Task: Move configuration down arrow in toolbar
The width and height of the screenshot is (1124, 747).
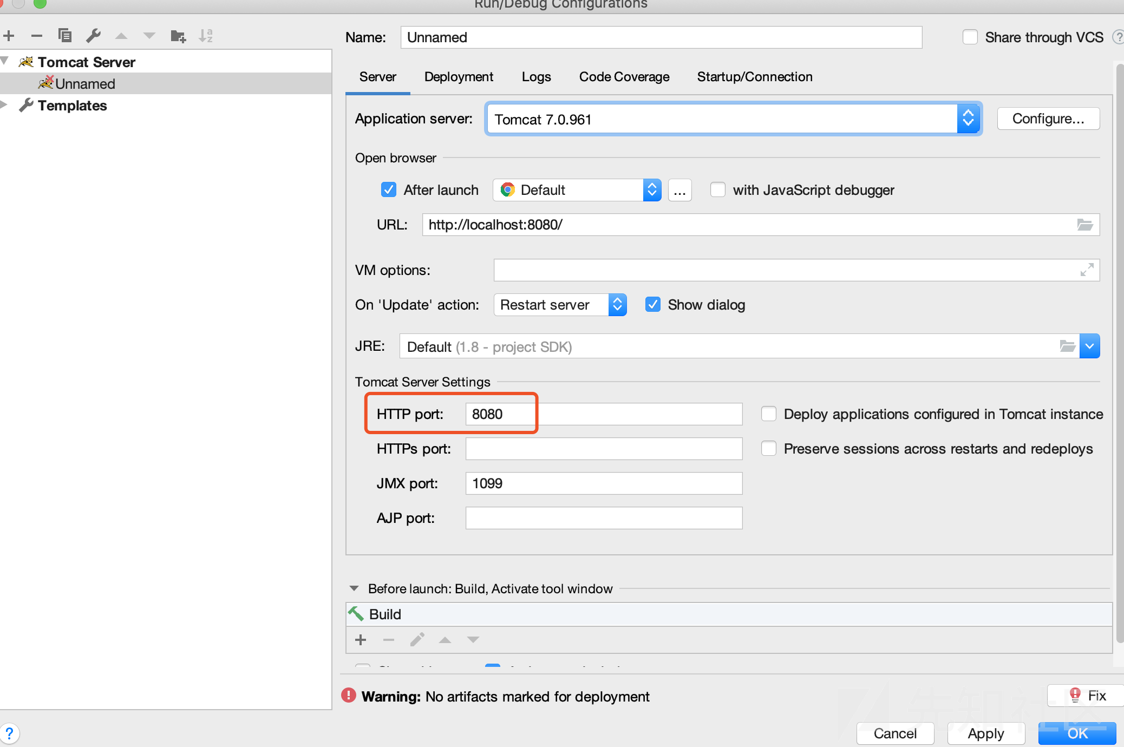Action: point(149,36)
